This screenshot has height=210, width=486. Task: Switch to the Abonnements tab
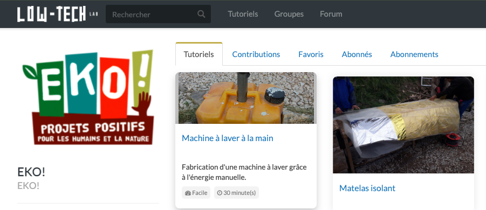click(x=414, y=54)
